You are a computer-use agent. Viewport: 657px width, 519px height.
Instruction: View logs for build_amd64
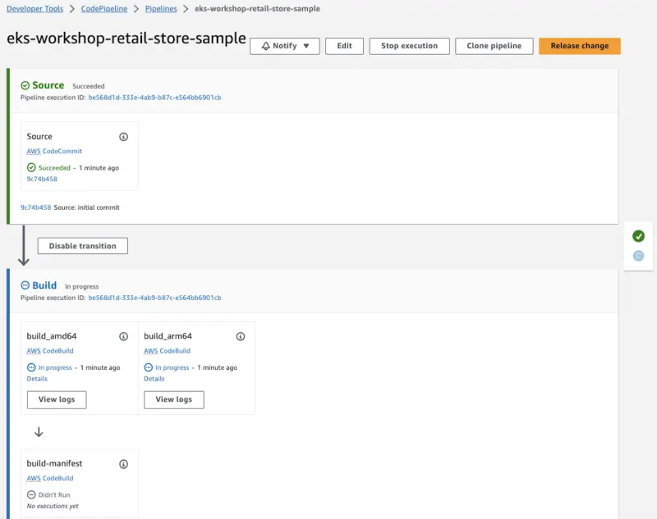[57, 399]
